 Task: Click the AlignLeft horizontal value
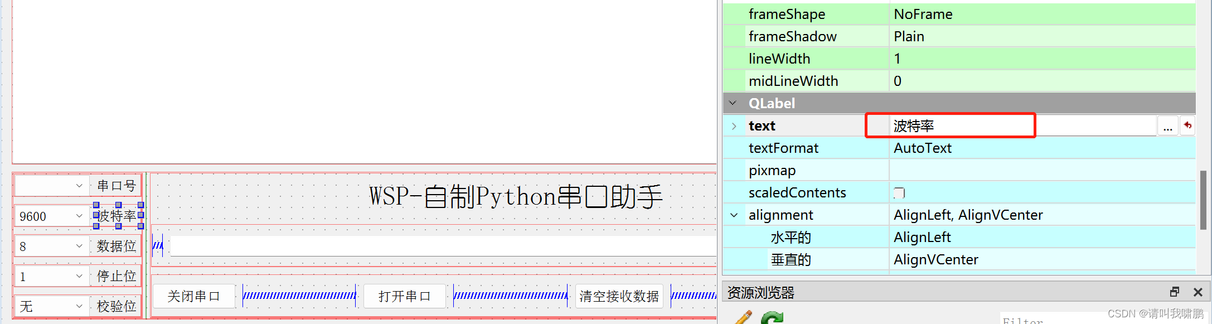point(923,237)
